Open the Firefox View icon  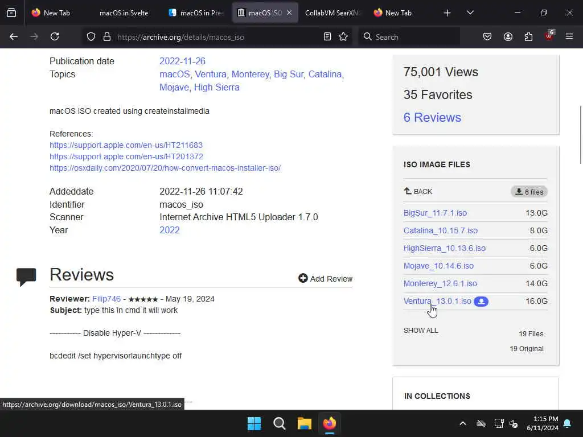(11, 13)
